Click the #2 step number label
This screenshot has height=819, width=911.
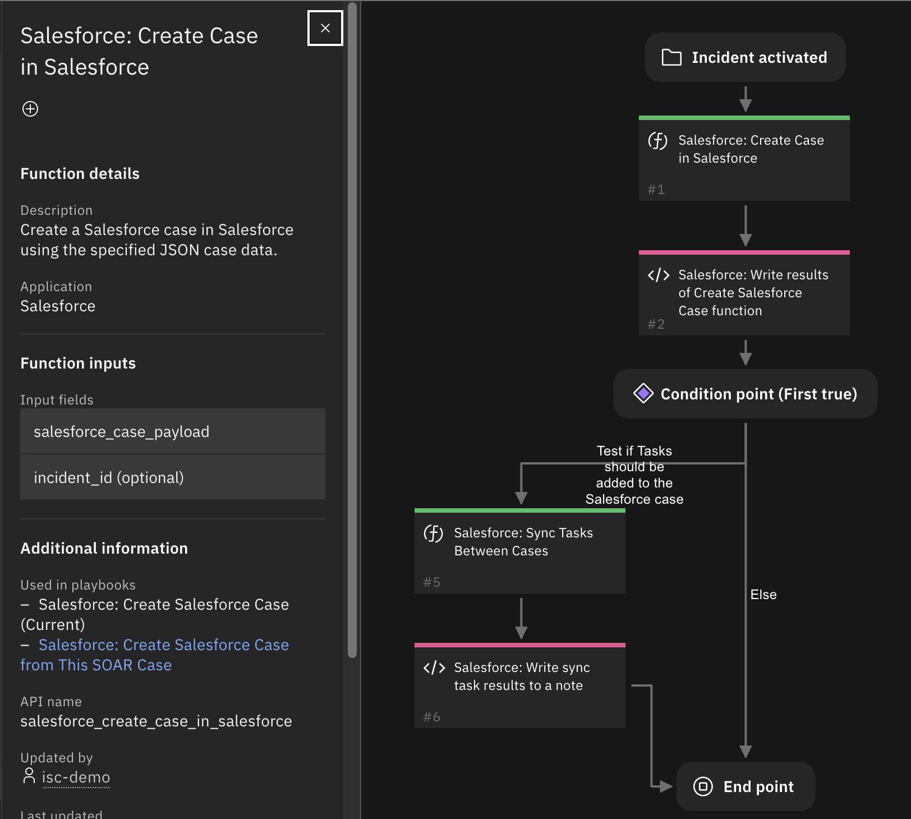click(x=656, y=324)
